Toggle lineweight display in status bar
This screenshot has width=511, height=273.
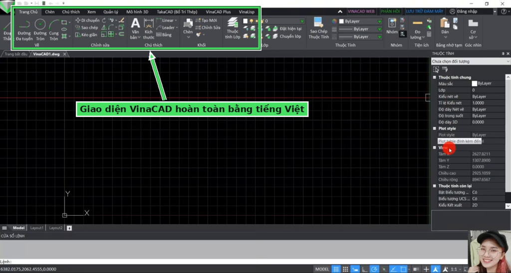(416, 269)
